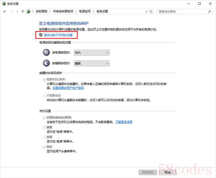Click the sleep button icon next to 按睡眠按钮时
This screenshot has width=216, height=178.
tap(46, 63)
